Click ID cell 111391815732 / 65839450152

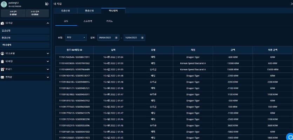click(x=74, y=101)
